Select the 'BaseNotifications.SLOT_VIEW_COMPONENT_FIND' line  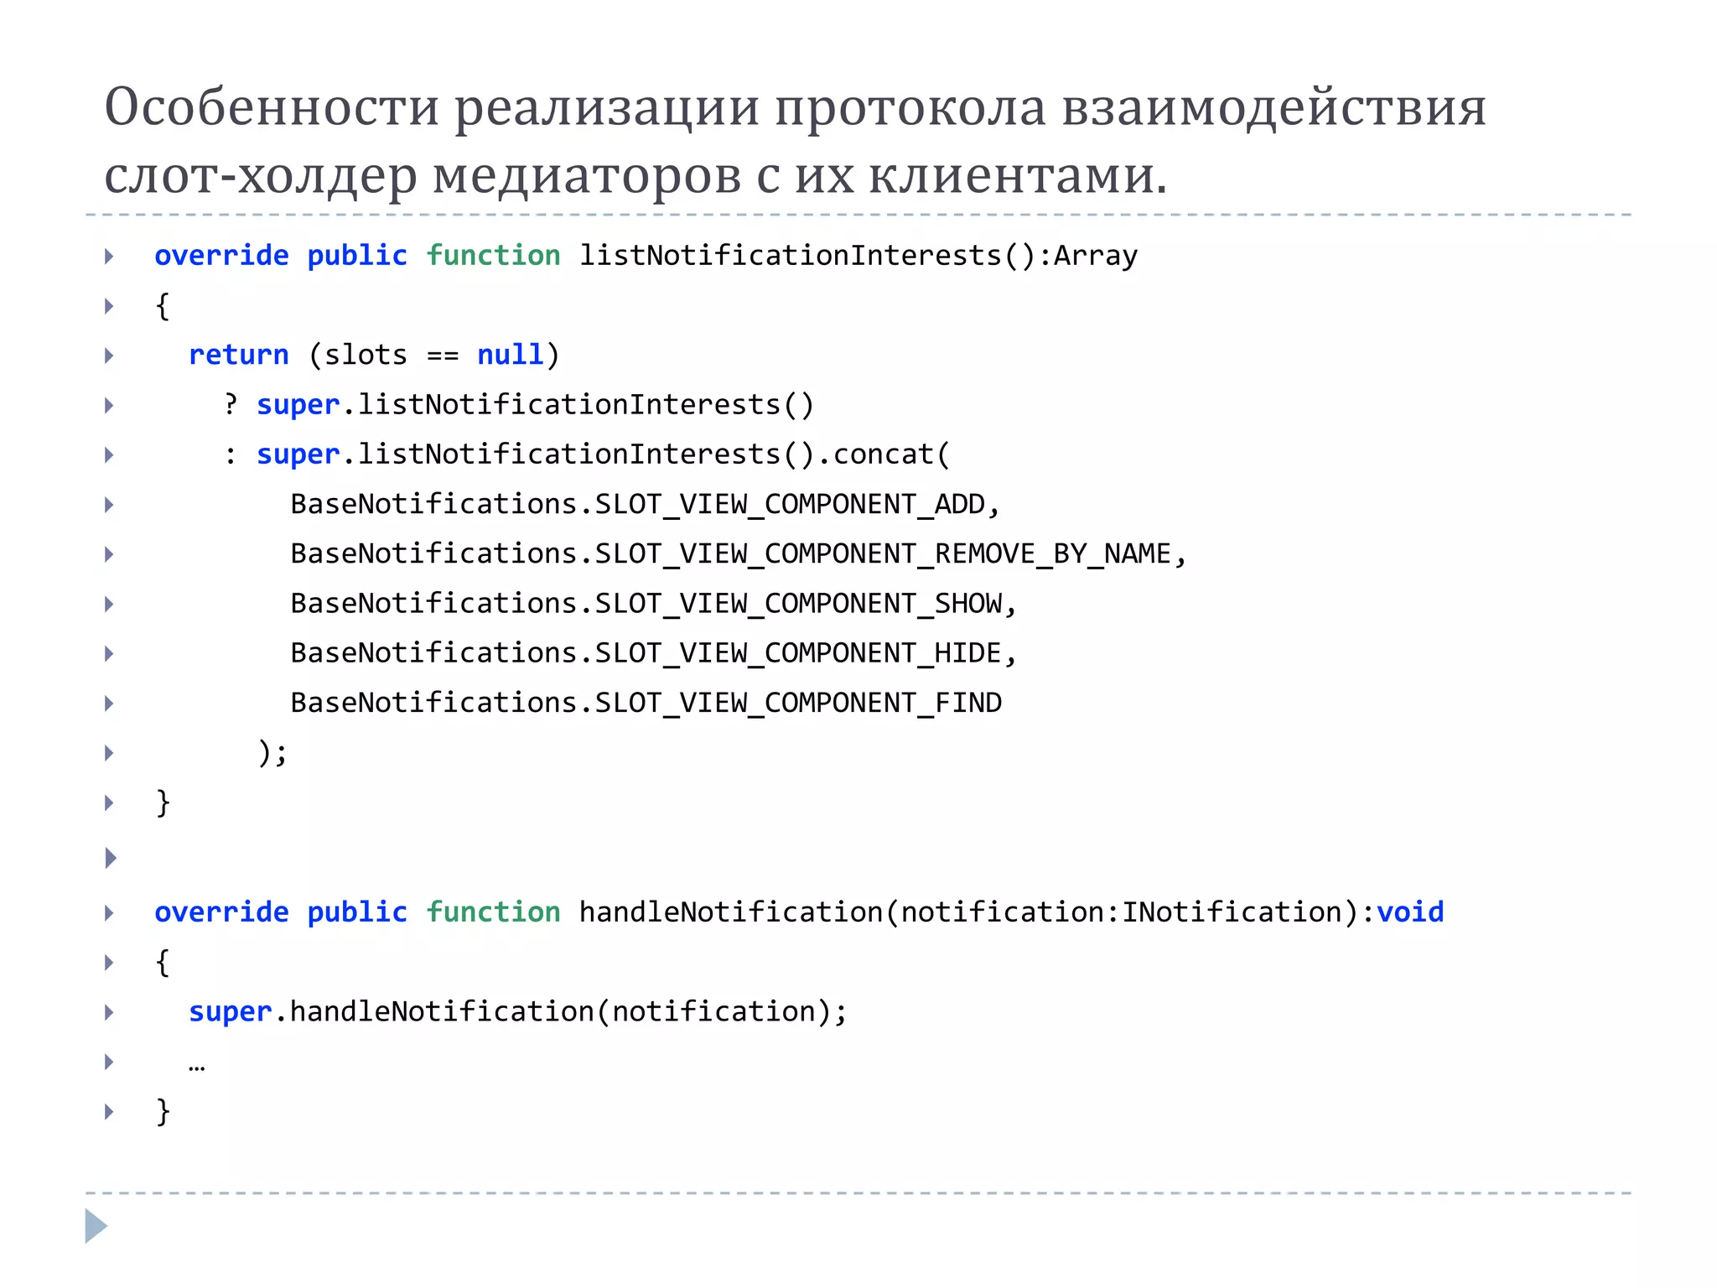(646, 703)
